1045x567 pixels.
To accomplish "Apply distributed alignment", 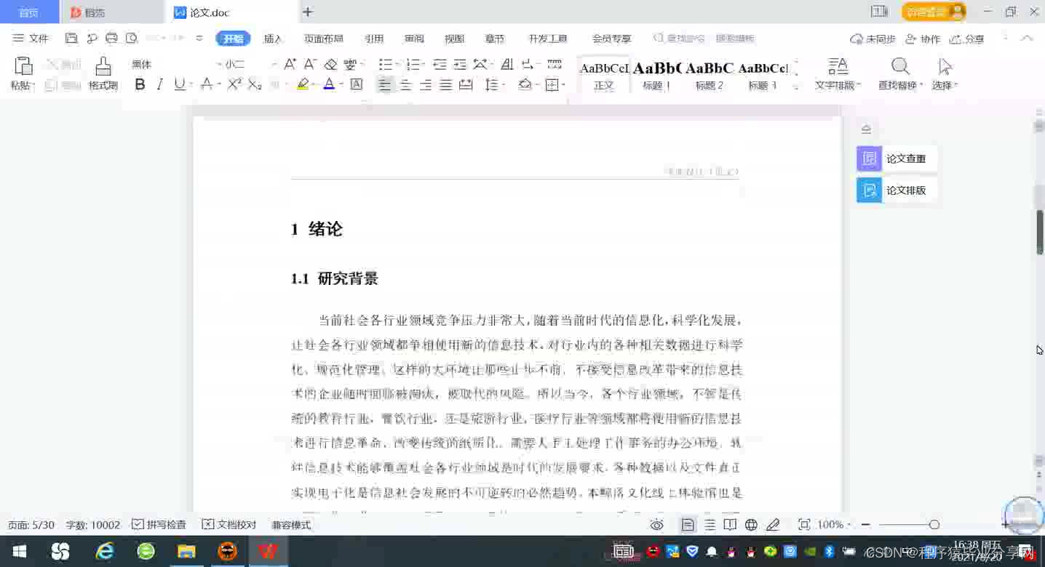I will point(466,85).
